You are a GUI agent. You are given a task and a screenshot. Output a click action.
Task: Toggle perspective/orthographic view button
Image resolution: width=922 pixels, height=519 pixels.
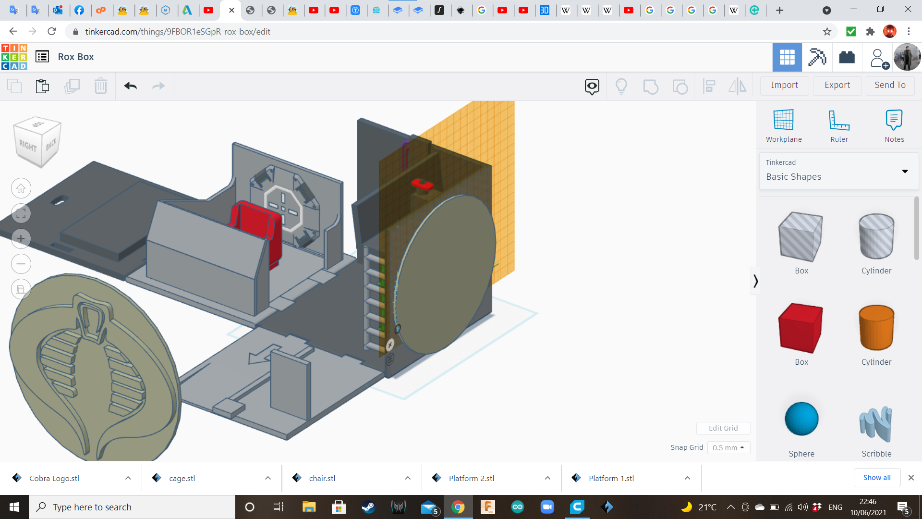click(21, 289)
